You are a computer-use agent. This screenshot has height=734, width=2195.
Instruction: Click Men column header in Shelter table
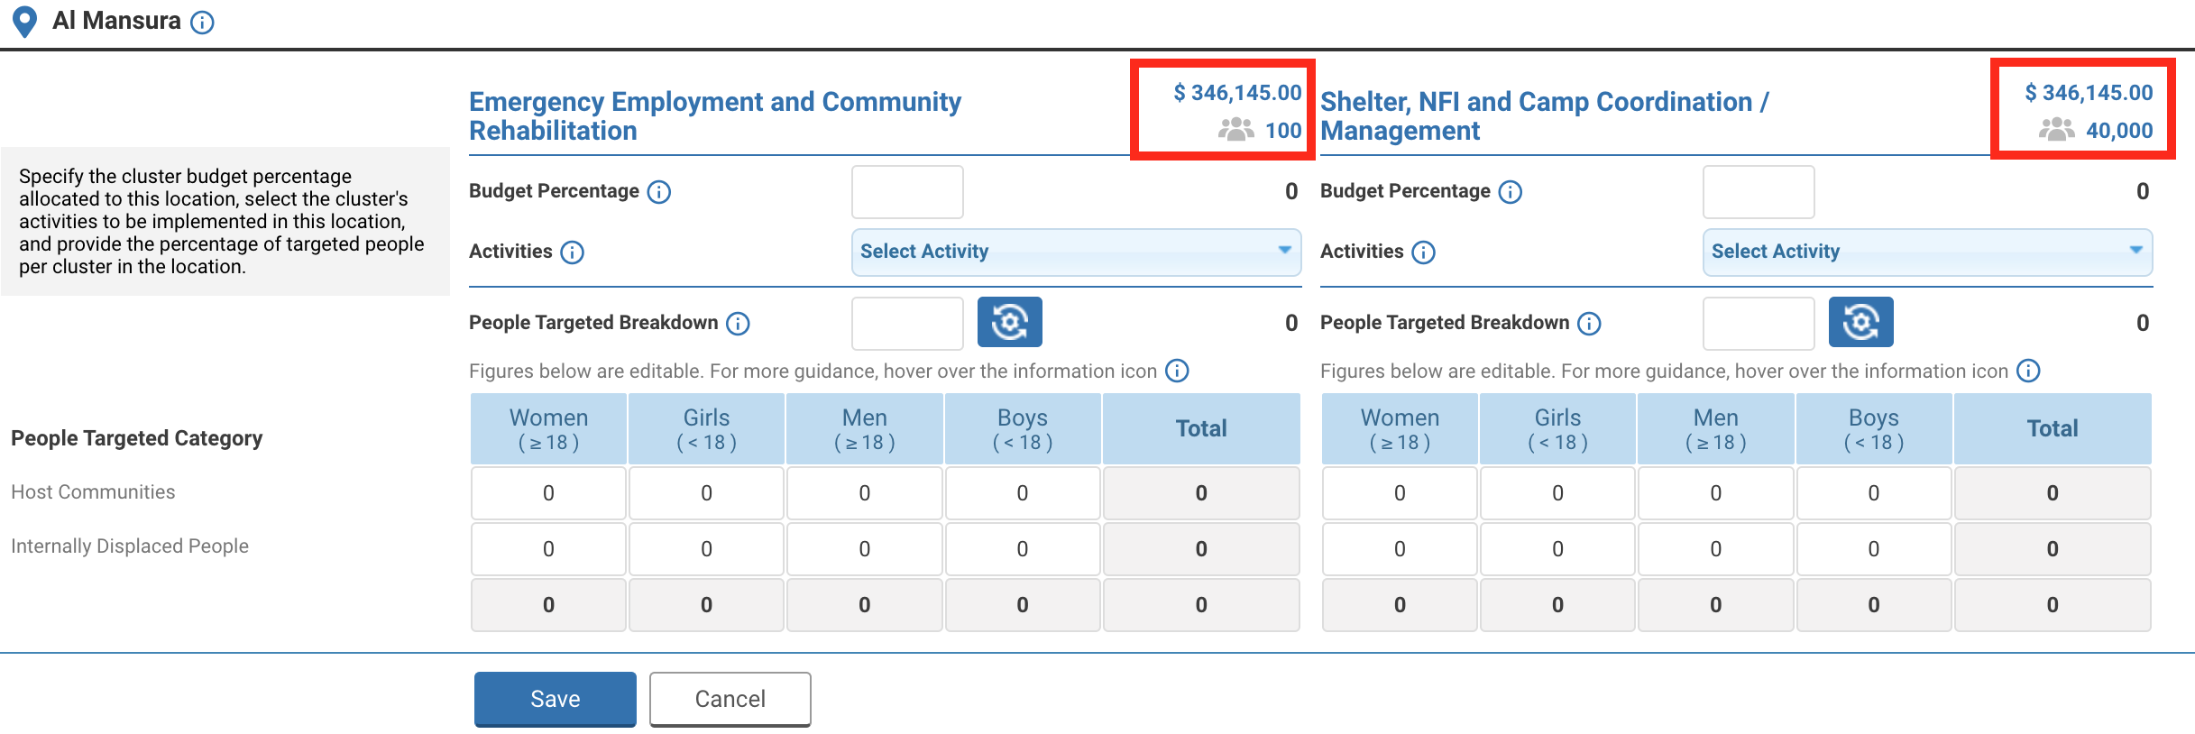pos(1716,429)
